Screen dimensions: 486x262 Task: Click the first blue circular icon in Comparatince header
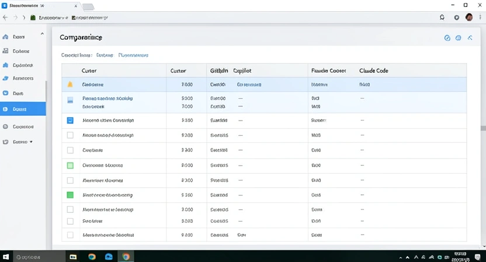pos(447,38)
